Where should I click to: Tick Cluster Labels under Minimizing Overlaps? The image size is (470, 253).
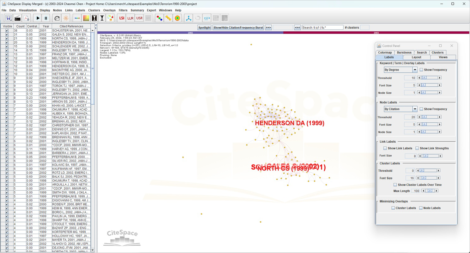(x=393, y=208)
